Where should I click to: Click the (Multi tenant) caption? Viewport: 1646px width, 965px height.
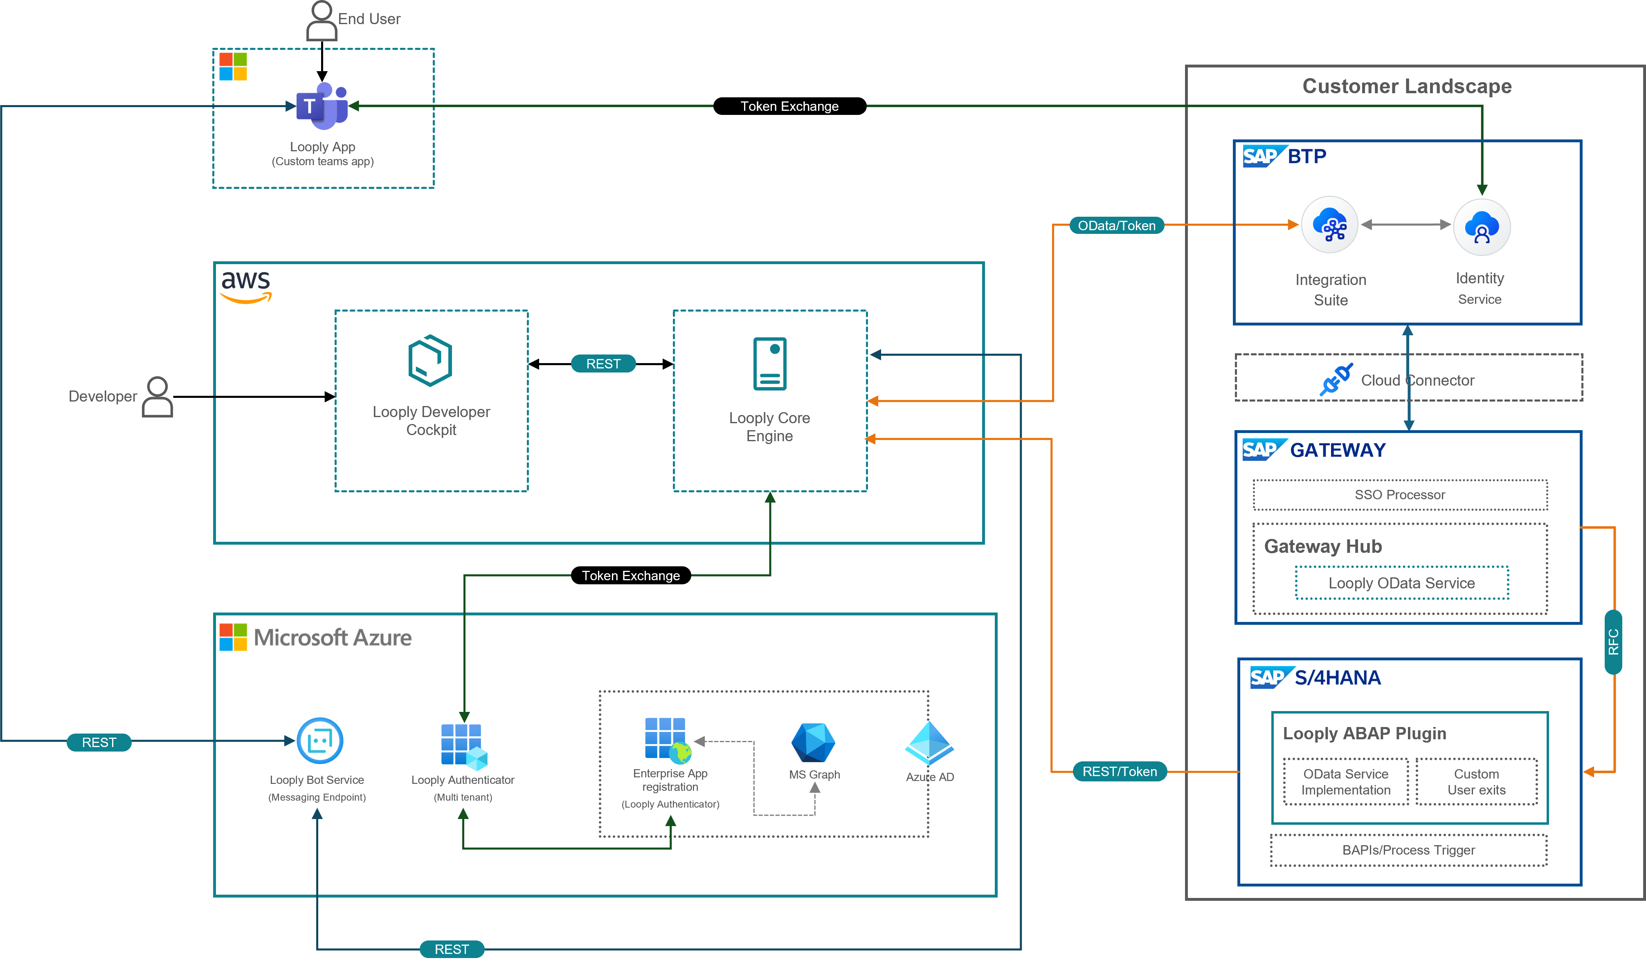[463, 797]
